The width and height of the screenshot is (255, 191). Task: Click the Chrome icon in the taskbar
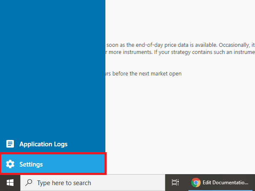(196, 183)
